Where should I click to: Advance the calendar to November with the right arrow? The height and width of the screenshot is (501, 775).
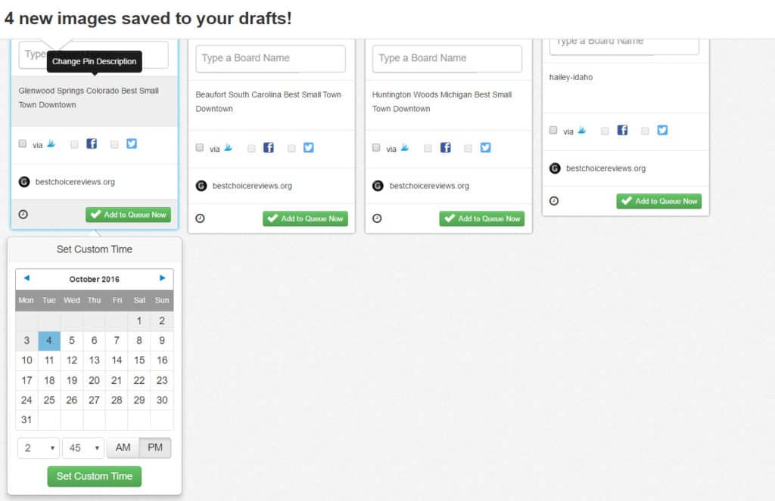coord(161,278)
